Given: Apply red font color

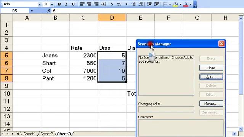Looking at the screenshot, I should (186, 4).
